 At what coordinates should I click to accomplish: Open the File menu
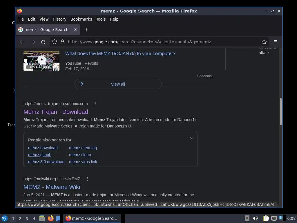21,19
